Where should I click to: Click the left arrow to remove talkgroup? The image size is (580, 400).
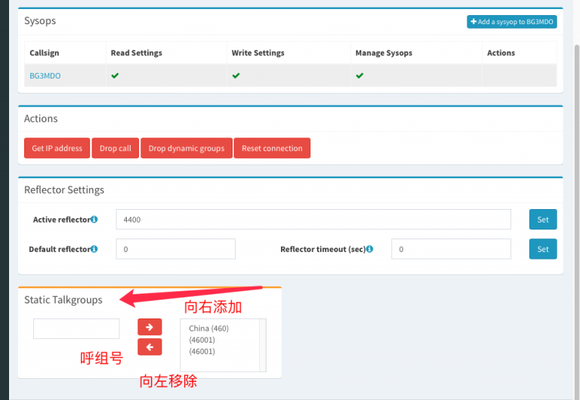click(x=150, y=346)
